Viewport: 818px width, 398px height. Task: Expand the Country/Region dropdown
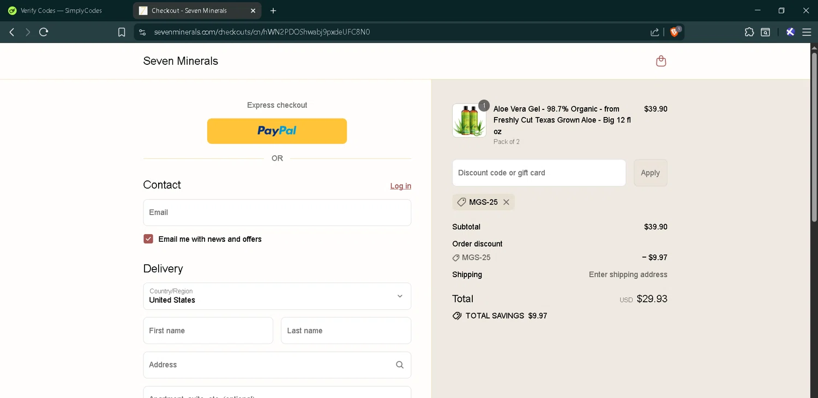click(x=277, y=296)
